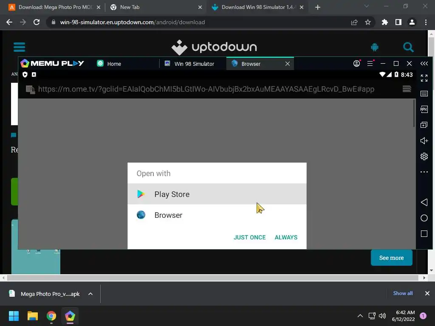Open MEmu keyboard mapping

[424, 94]
